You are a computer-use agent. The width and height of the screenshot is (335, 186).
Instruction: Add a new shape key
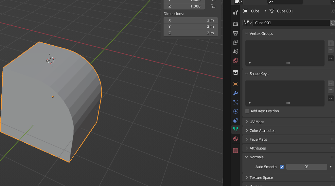tap(330, 83)
